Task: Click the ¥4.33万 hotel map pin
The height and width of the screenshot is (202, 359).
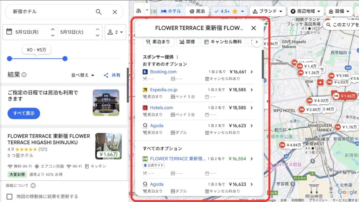Action: pos(318,100)
